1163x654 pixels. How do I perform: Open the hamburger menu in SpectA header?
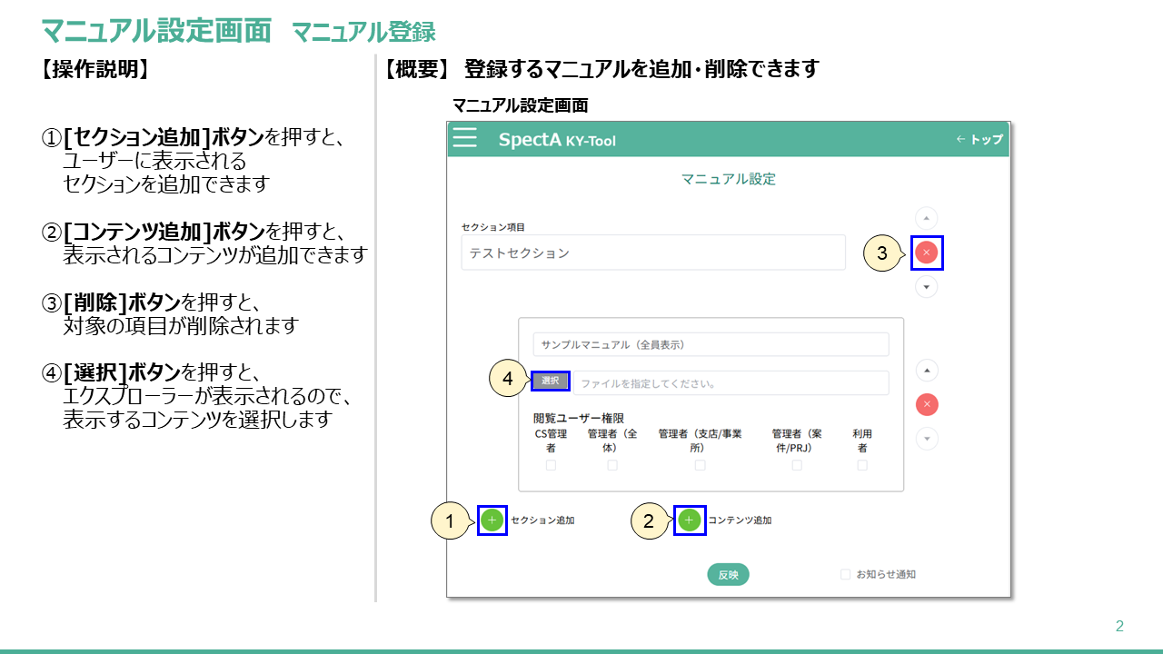point(465,138)
